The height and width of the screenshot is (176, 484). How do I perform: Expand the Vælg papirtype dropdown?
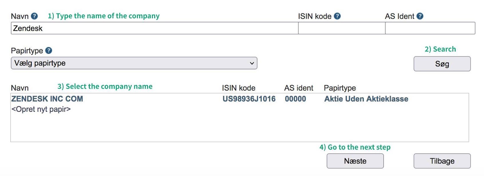(134, 63)
